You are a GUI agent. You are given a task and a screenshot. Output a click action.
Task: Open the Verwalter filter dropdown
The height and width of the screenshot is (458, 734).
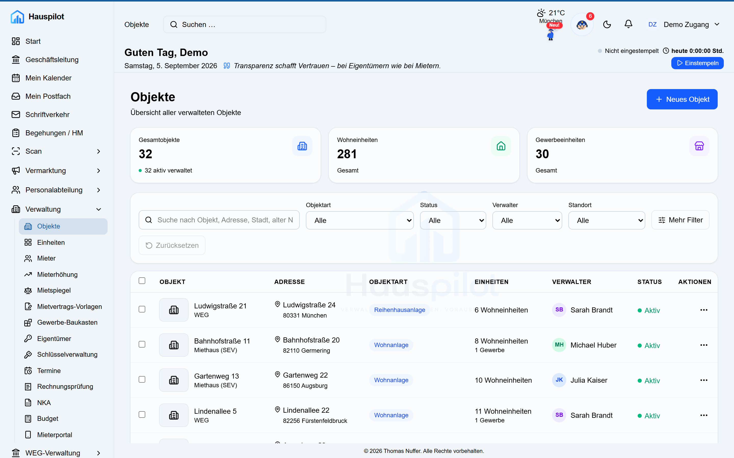527,220
